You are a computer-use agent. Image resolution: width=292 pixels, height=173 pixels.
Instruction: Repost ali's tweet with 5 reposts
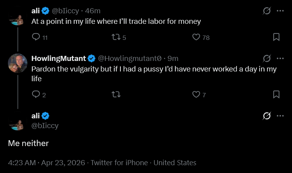click(116, 37)
